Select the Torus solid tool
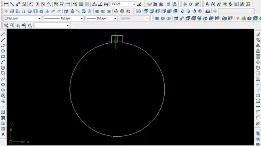The height and width of the screenshot is (146, 261). (41, 11)
